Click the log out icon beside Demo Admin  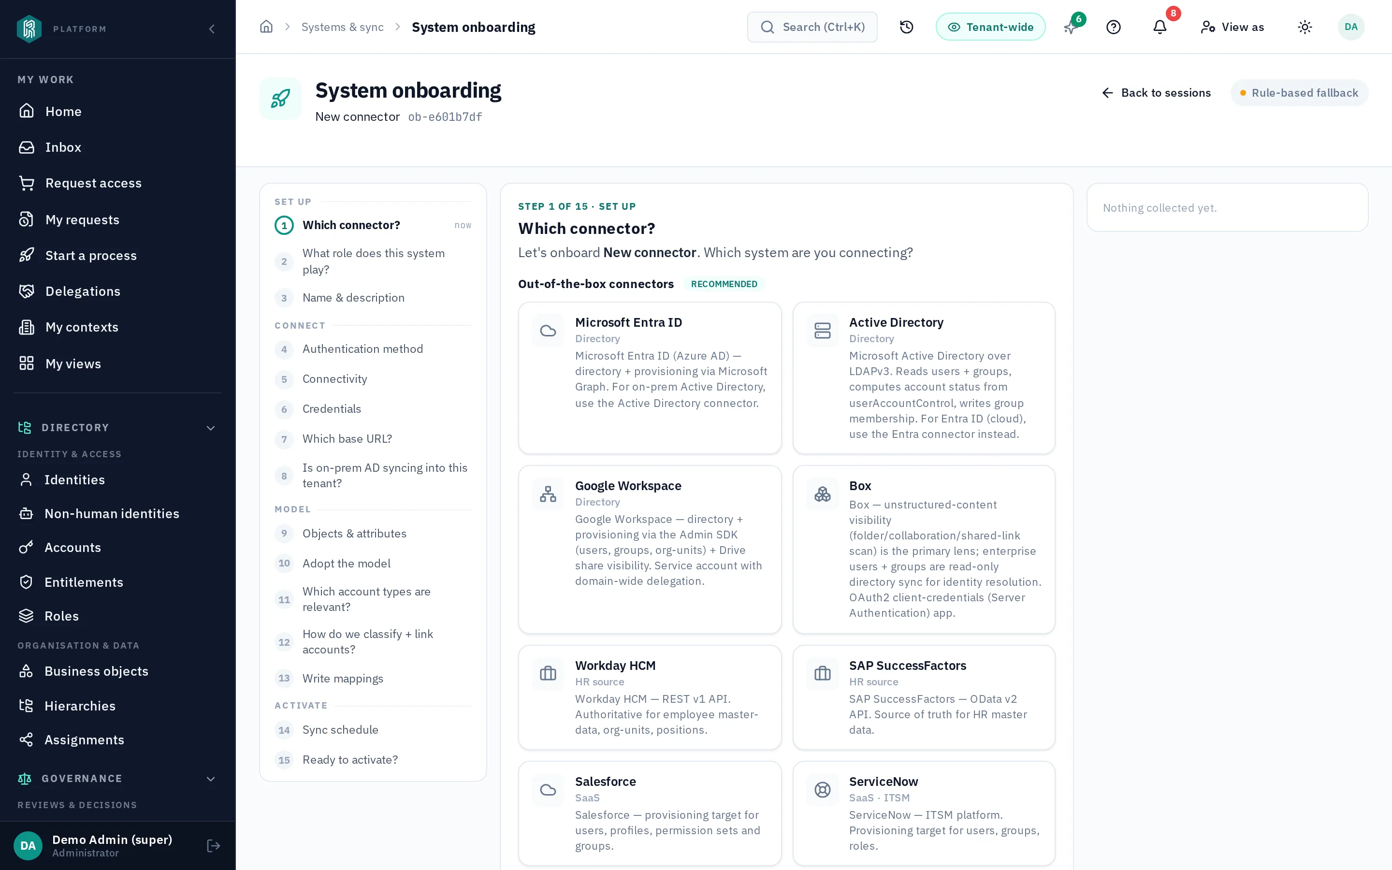214,845
